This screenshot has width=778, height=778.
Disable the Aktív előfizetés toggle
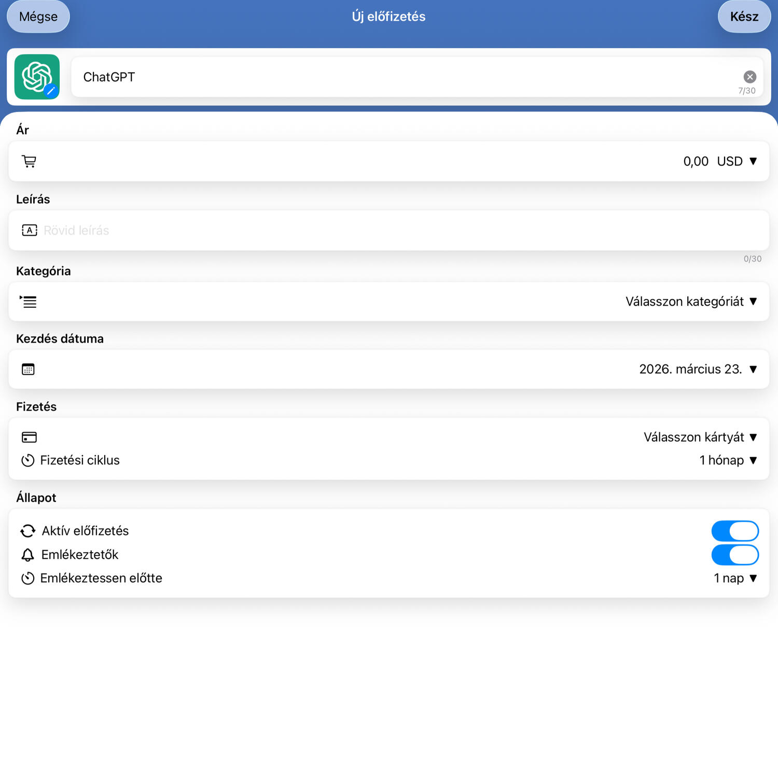734,531
